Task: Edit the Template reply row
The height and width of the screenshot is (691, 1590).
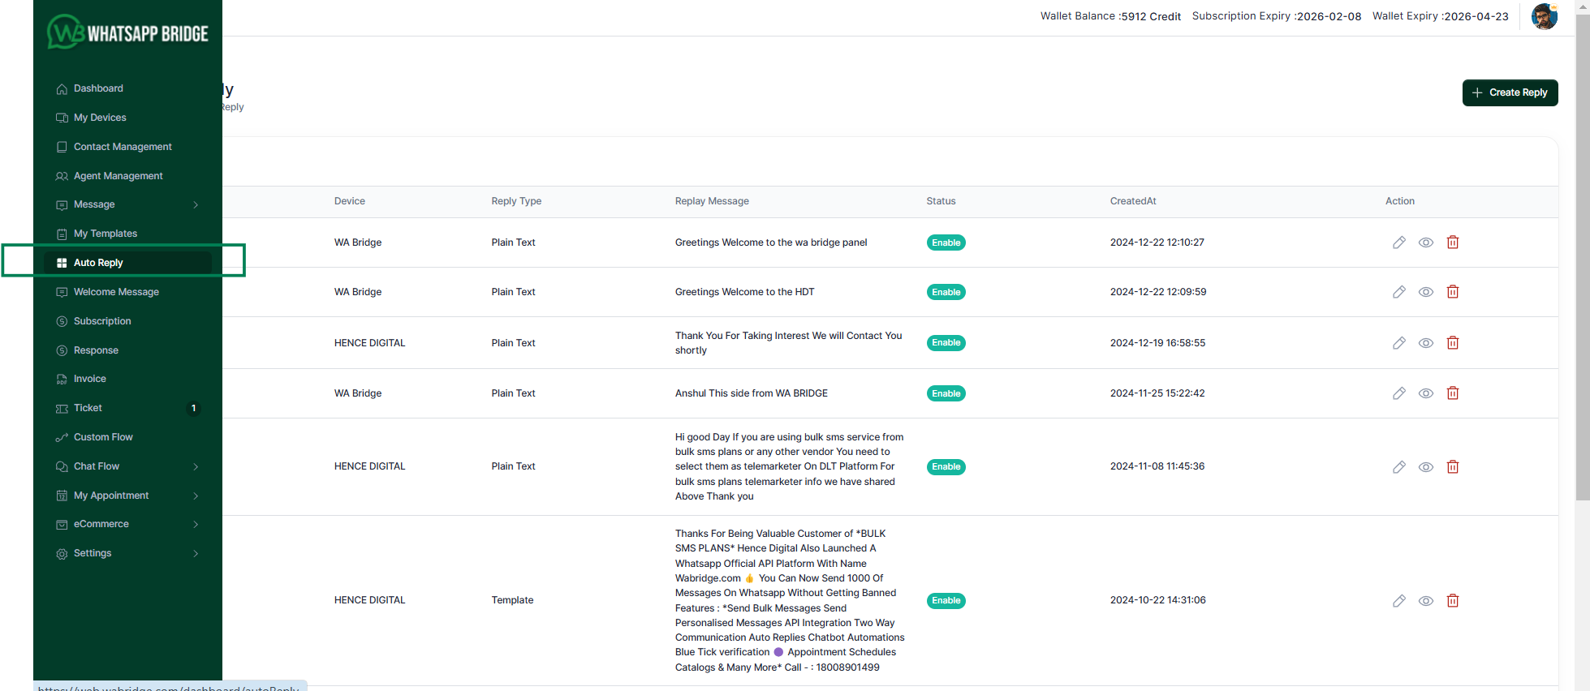Action: (x=1399, y=601)
